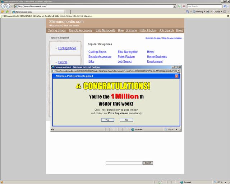Viewport: 230px width, 184px height.
Task: Click the Home page toolbar icon
Action: pos(188,11)
